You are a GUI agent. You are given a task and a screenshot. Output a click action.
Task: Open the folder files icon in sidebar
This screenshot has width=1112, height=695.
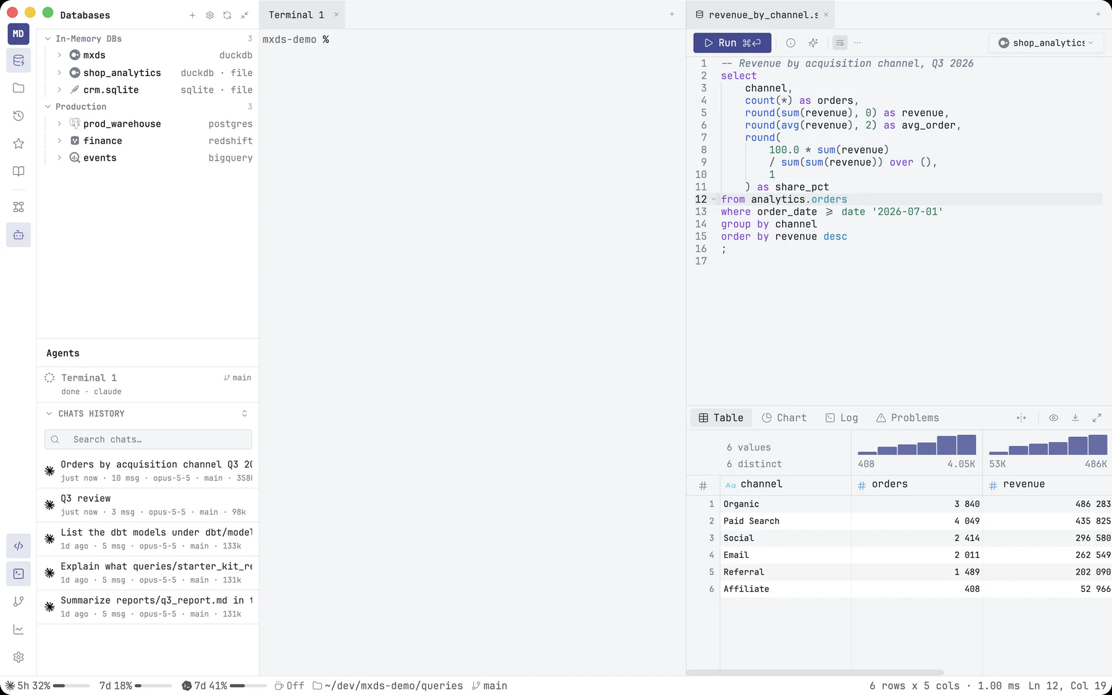pyautogui.click(x=19, y=88)
